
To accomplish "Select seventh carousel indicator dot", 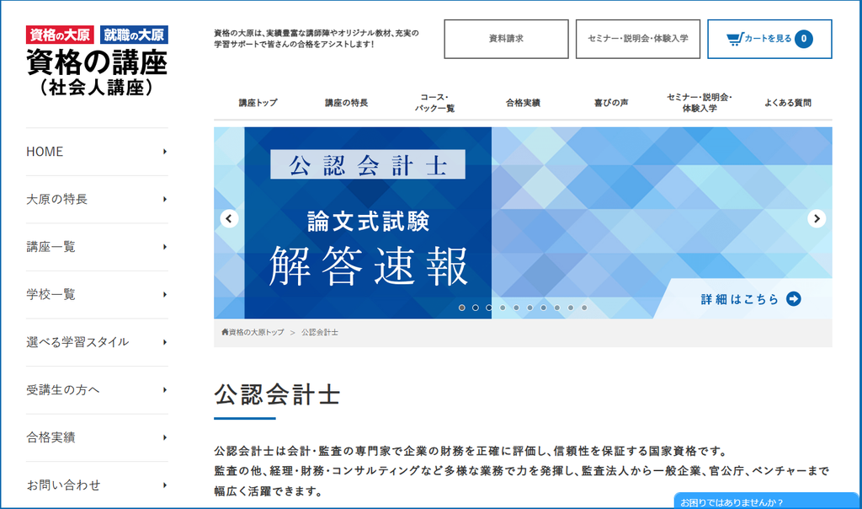I will [x=543, y=308].
